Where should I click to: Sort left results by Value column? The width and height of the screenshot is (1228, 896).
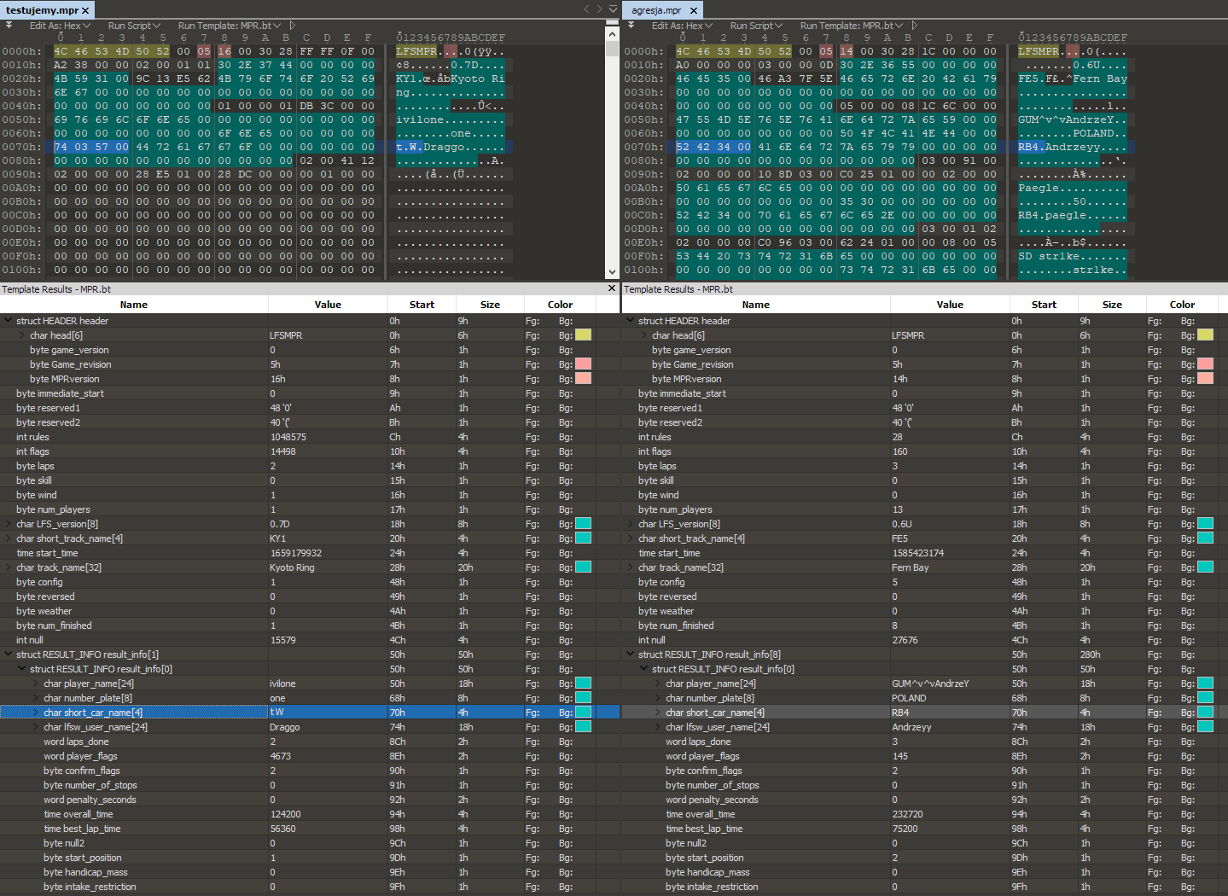328,305
